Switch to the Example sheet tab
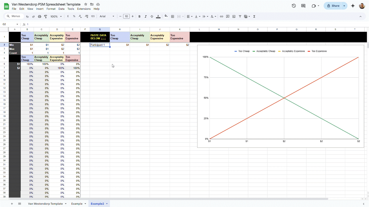Image resolution: width=369 pixels, height=207 pixels. (77, 203)
